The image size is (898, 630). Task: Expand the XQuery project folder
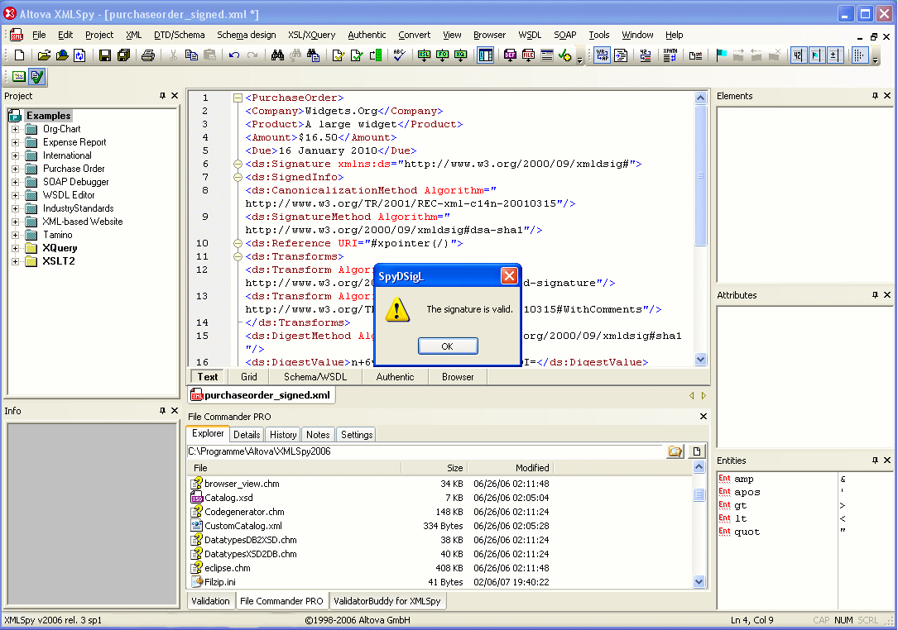(x=16, y=248)
